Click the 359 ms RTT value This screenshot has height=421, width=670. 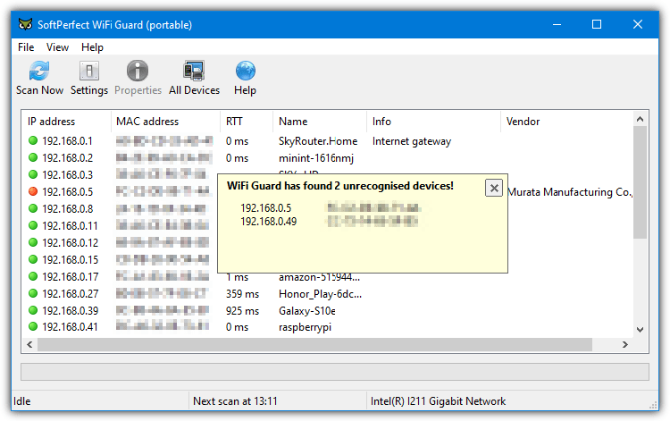pyautogui.click(x=242, y=294)
